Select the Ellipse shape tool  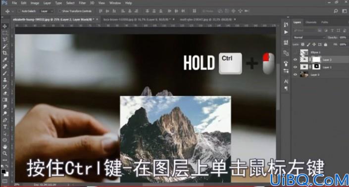[x=4, y=140]
